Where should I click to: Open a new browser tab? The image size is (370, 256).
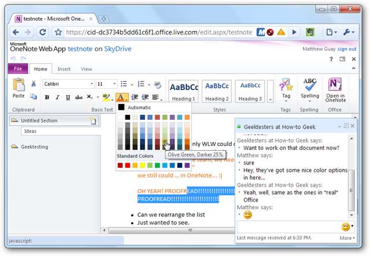click(x=103, y=19)
